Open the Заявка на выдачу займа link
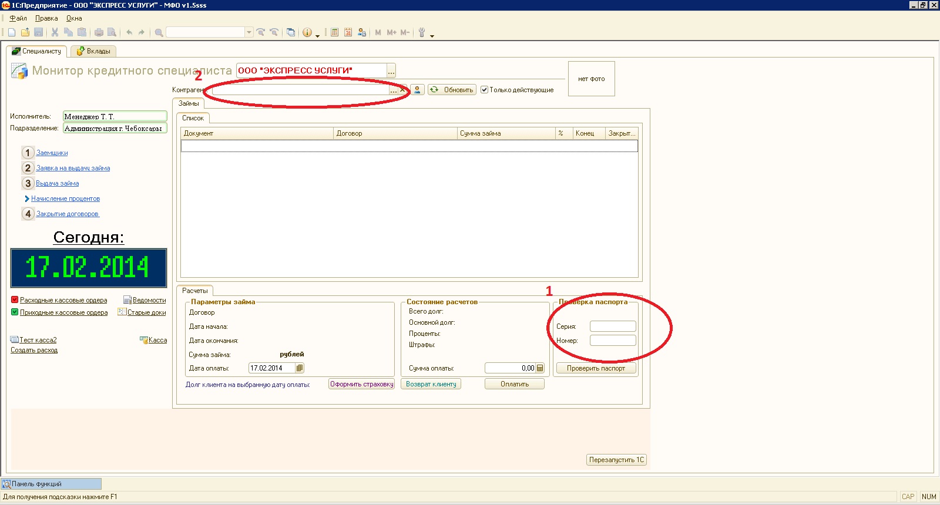This screenshot has height=505, width=940. (73, 168)
